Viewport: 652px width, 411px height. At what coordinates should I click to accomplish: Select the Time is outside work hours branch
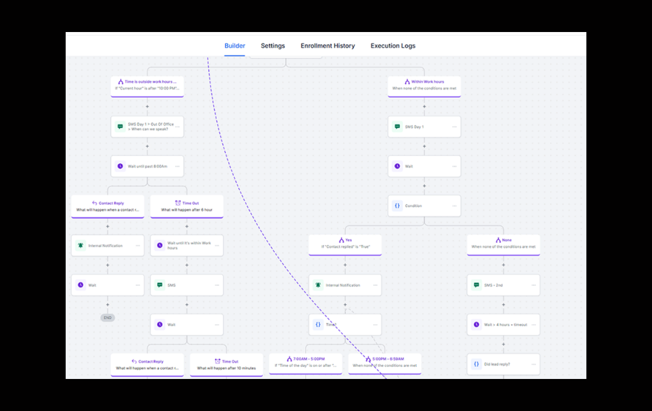tap(147, 85)
